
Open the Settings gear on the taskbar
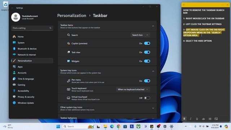[171, 126]
